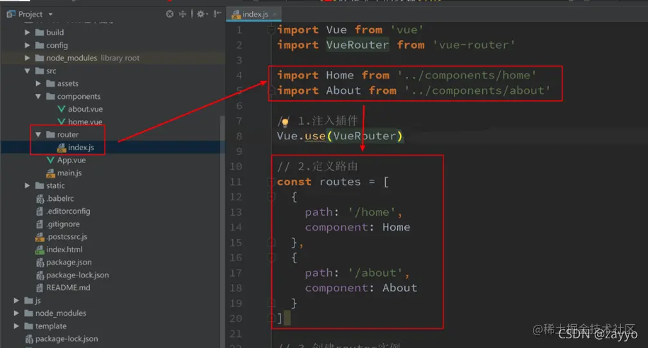The image size is (648, 348).
Task: Click the routes constant name
Action: tap(339, 182)
